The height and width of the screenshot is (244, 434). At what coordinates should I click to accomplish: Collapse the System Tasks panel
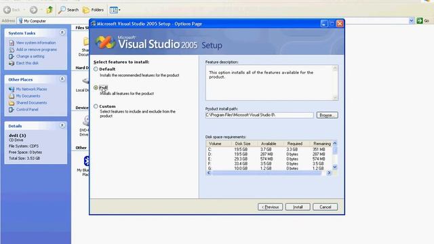point(62,33)
